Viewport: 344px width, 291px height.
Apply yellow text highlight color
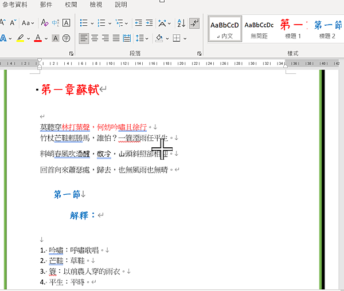21,38
